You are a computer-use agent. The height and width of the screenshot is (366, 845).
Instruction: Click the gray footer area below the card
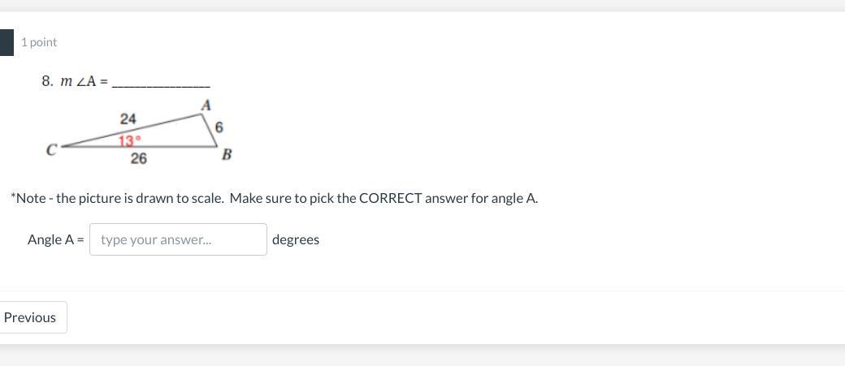[422, 355]
